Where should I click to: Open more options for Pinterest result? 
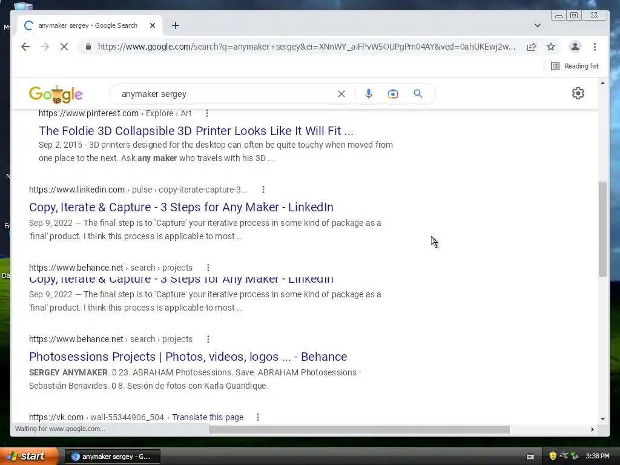[207, 113]
